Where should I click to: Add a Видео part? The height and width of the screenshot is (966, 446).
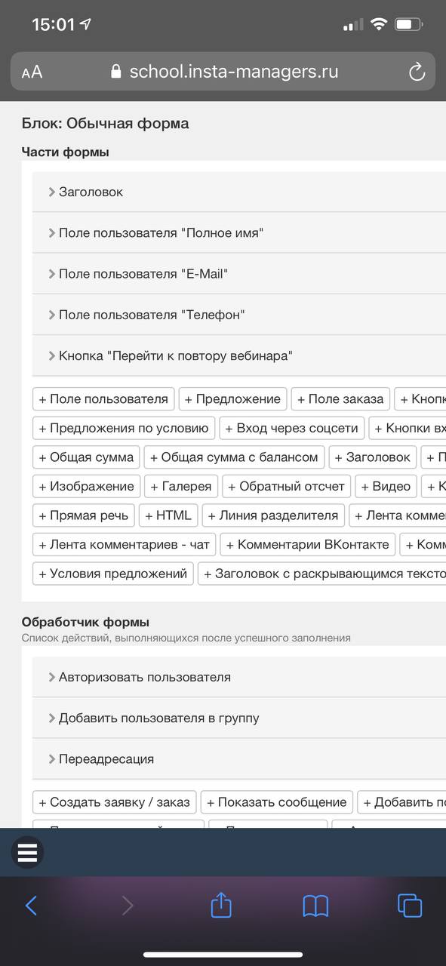(386, 486)
